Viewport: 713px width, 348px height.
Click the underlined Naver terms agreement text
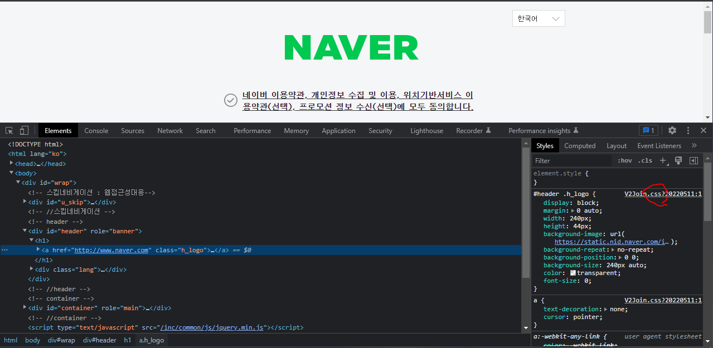tap(358, 101)
